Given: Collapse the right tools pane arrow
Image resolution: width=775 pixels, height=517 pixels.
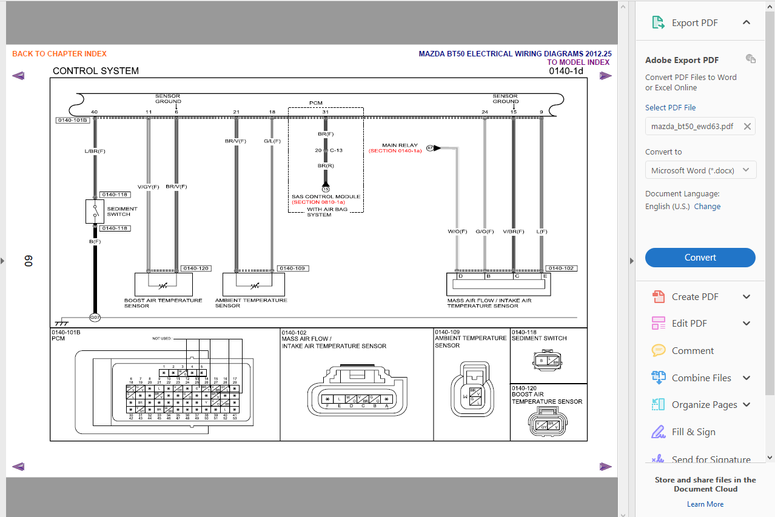Looking at the screenshot, I should click(632, 261).
